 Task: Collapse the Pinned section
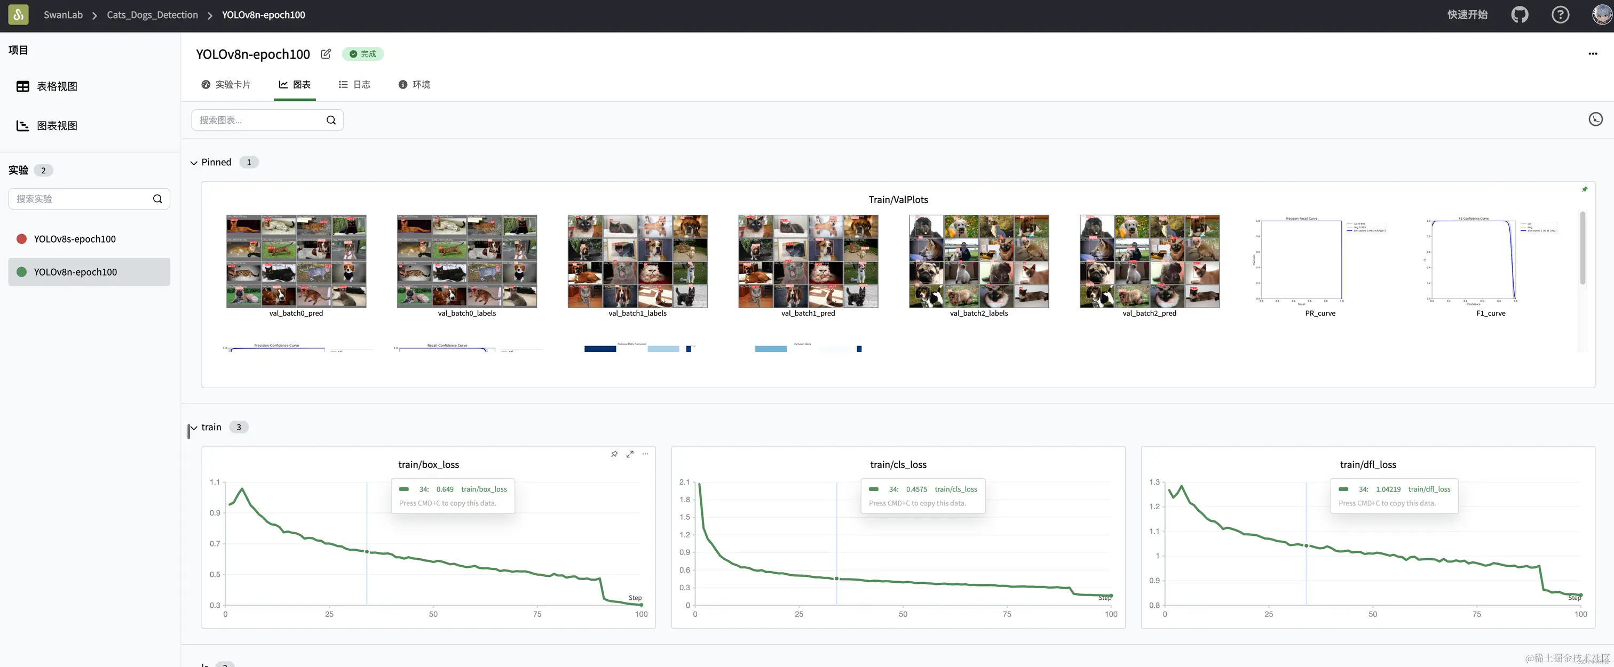tap(194, 163)
